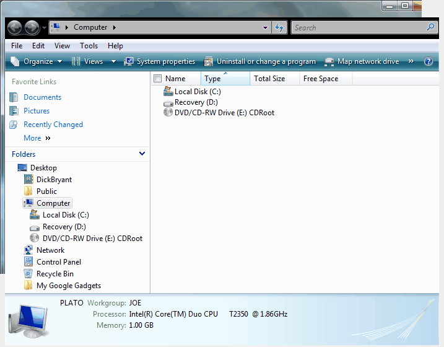Open the View menu
Screen dimensions: 444x347
pyautogui.click(x=62, y=46)
